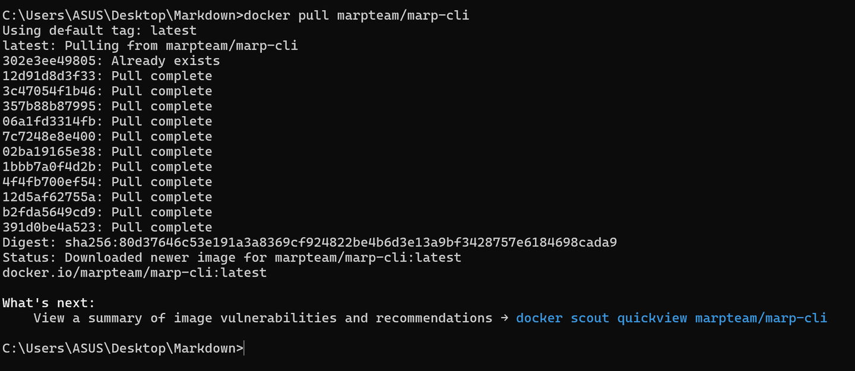Viewport: 855px width, 371px height.
Task: Place cursor on layer 06a1fd3314fb
Action: 52,121
